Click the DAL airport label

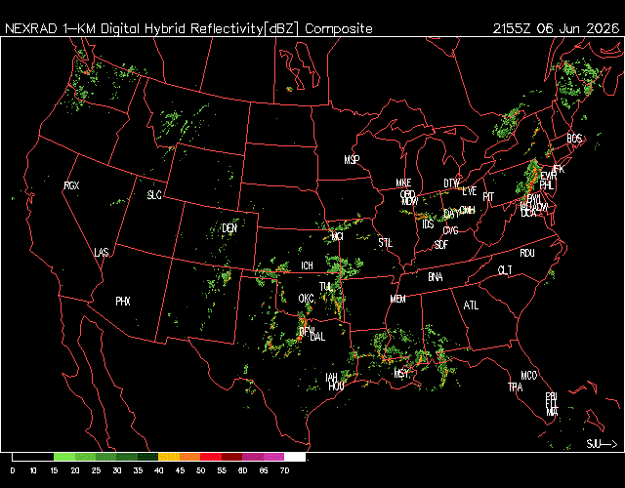(317, 337)
